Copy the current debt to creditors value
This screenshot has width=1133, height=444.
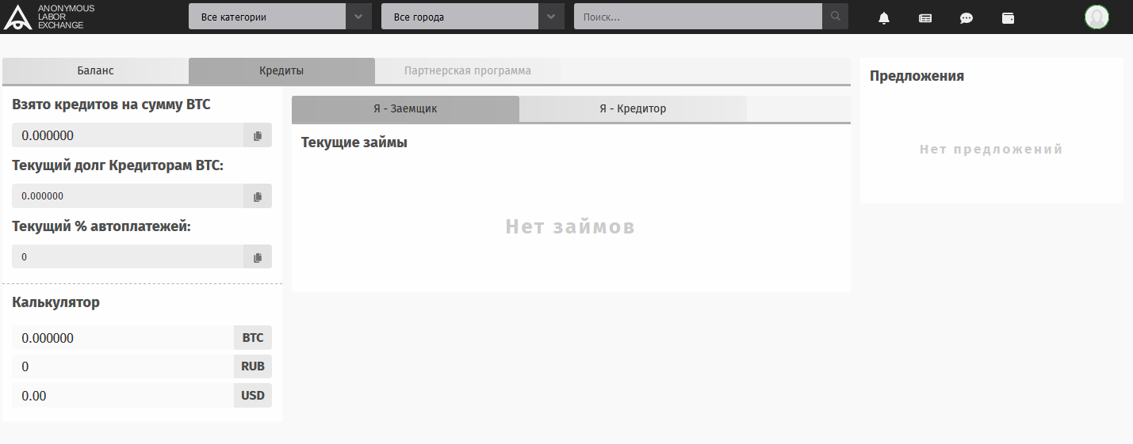point(258,196)
